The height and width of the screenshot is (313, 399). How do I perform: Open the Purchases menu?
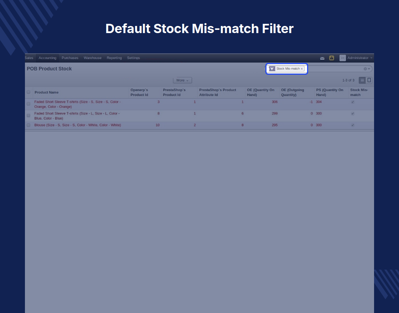click(70, 58)
